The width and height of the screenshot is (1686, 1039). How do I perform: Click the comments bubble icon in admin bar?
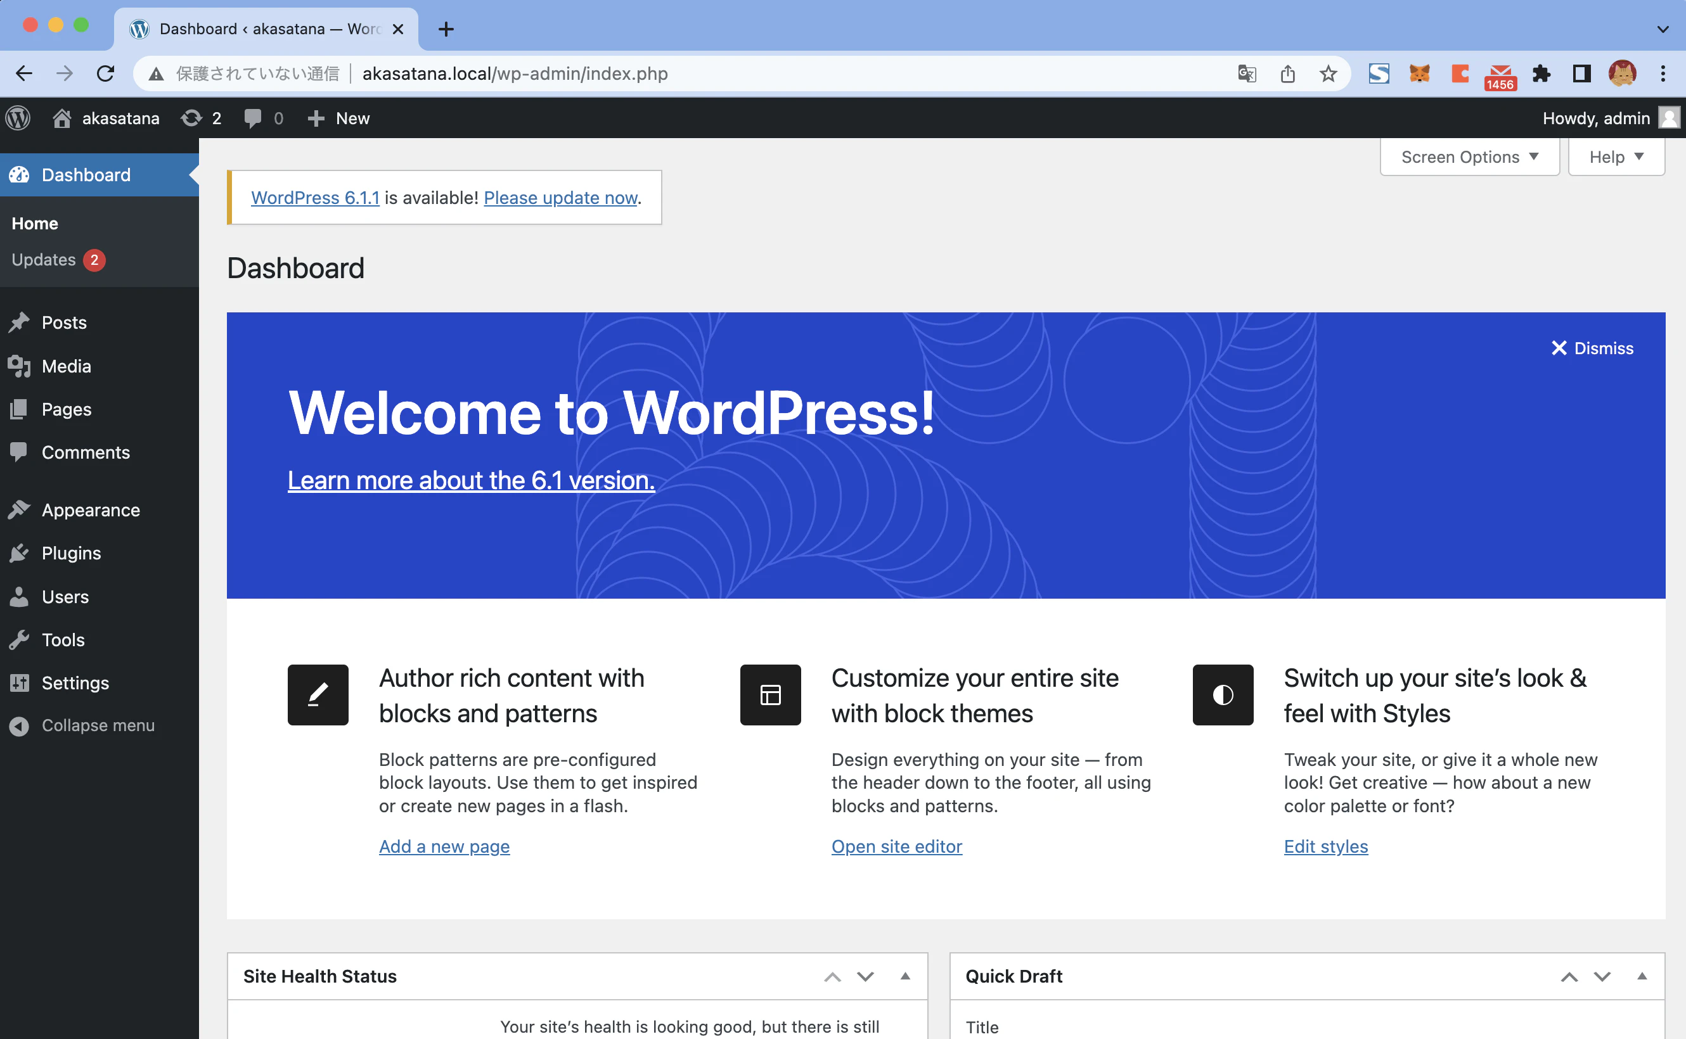click(x=253, y=118)
